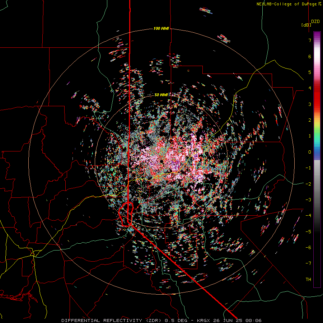
Task: Click the 4 value on the color scale
Action: point(310,88)
